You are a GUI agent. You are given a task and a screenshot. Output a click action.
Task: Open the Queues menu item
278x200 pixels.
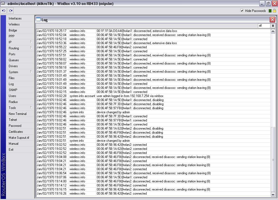pyautogui.click(x=20, y=60)
